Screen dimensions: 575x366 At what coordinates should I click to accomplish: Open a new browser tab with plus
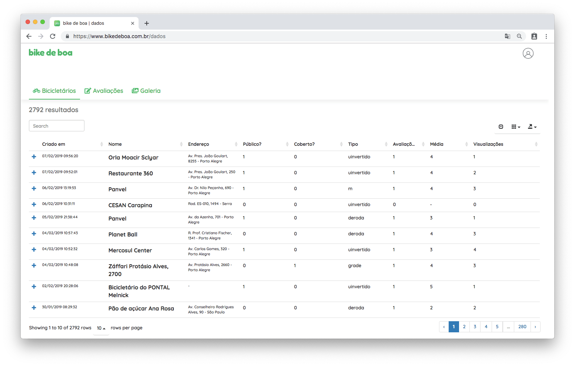pyautogui.click(x=147, y=23)
